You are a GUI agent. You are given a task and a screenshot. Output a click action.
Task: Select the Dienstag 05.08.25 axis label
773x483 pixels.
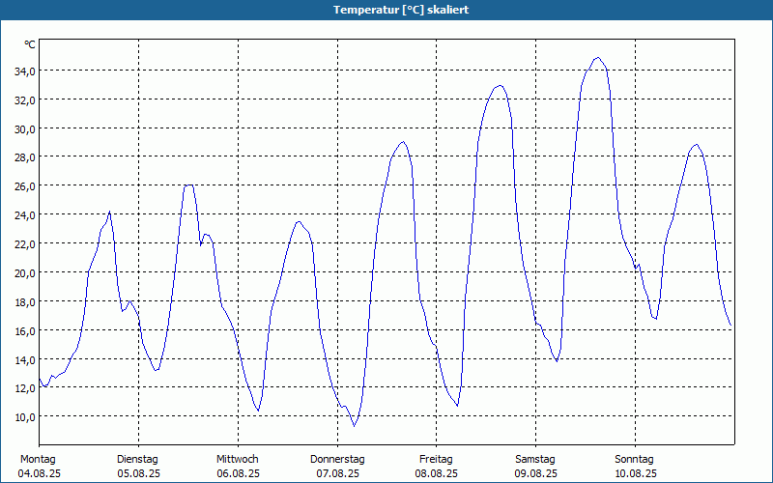(138, 467)
